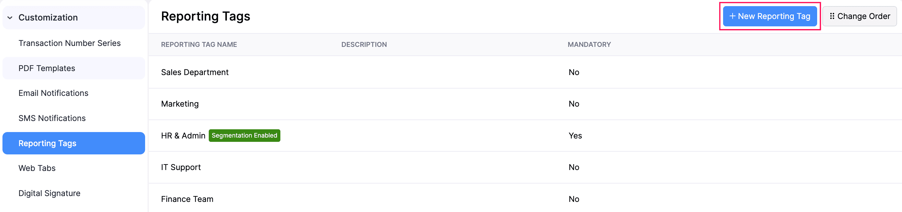The width and height of the screenshot is (902, 212).
Task: Create a New Reporting Tag
Action: 769,16
